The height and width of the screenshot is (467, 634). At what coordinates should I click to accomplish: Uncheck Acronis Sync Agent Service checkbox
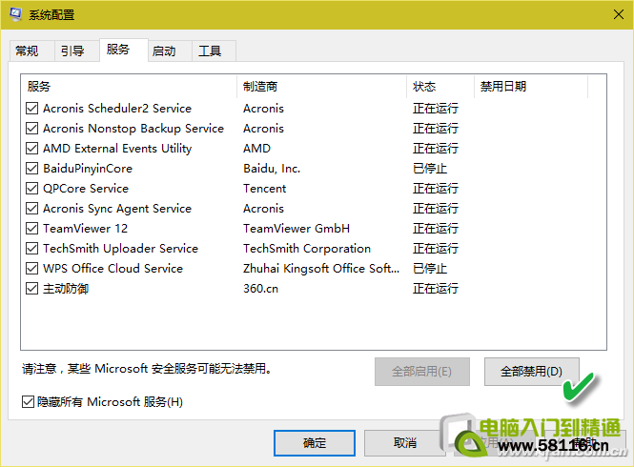pos(32,208)
